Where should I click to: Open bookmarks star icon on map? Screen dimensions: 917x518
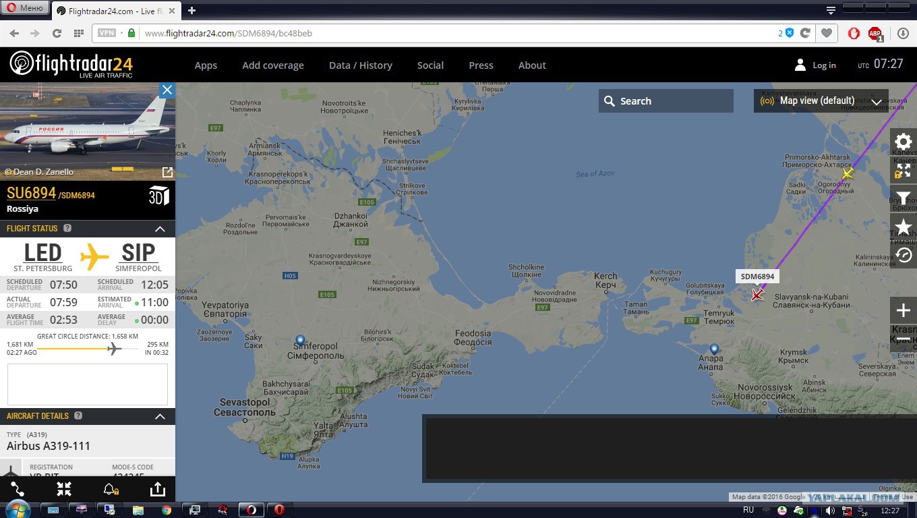point(904,227)
